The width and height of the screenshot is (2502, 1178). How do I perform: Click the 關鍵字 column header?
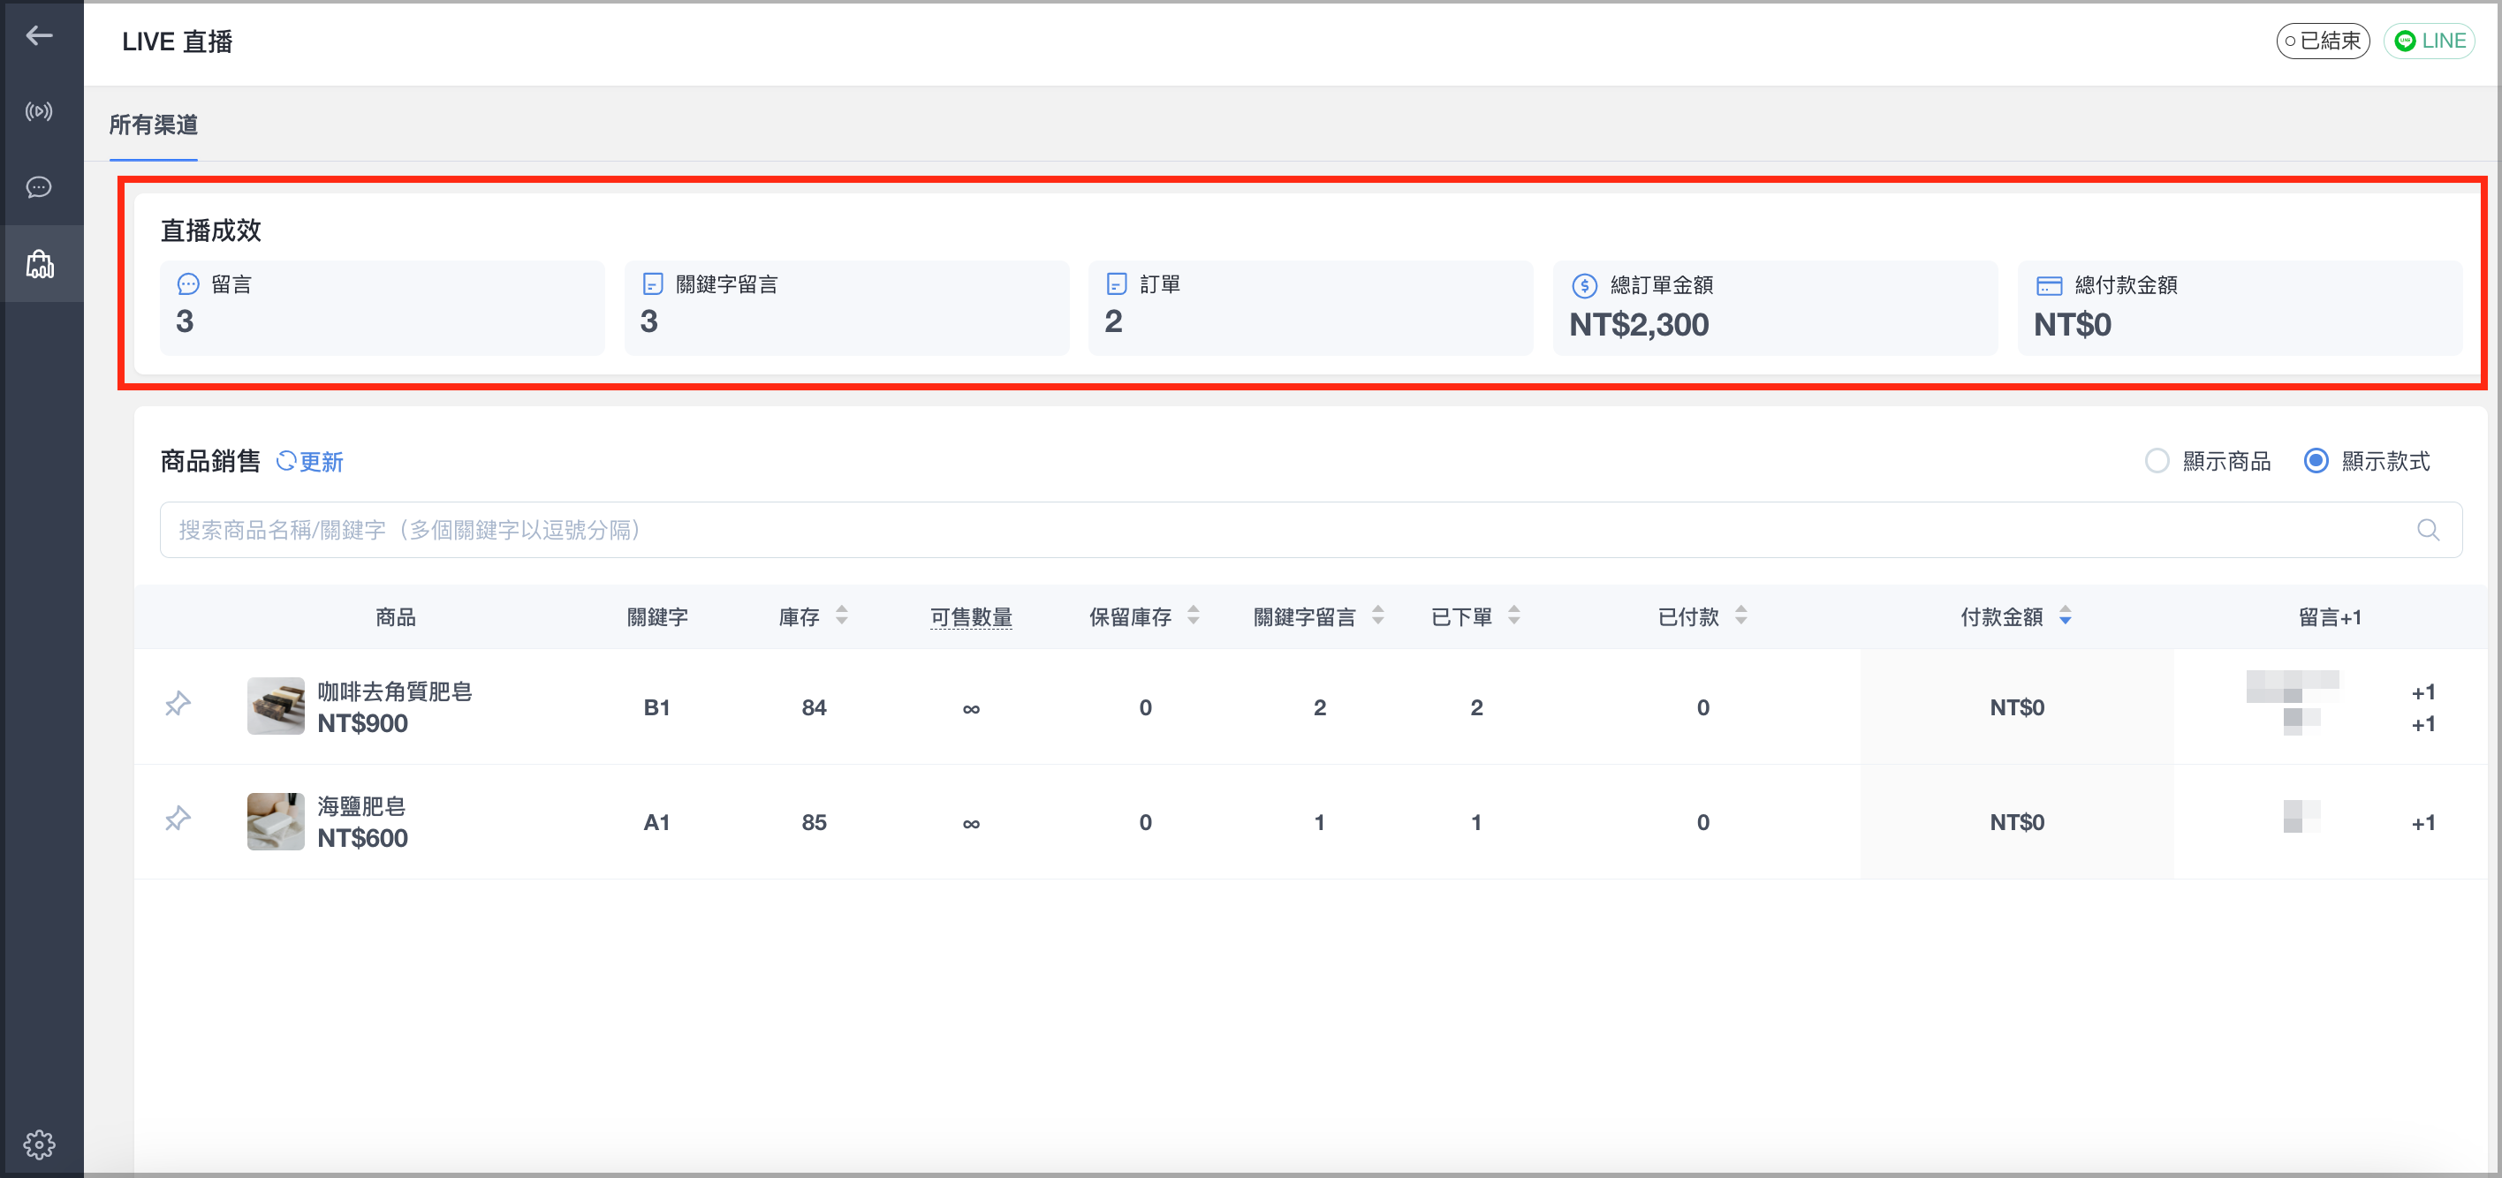point(657,616)
